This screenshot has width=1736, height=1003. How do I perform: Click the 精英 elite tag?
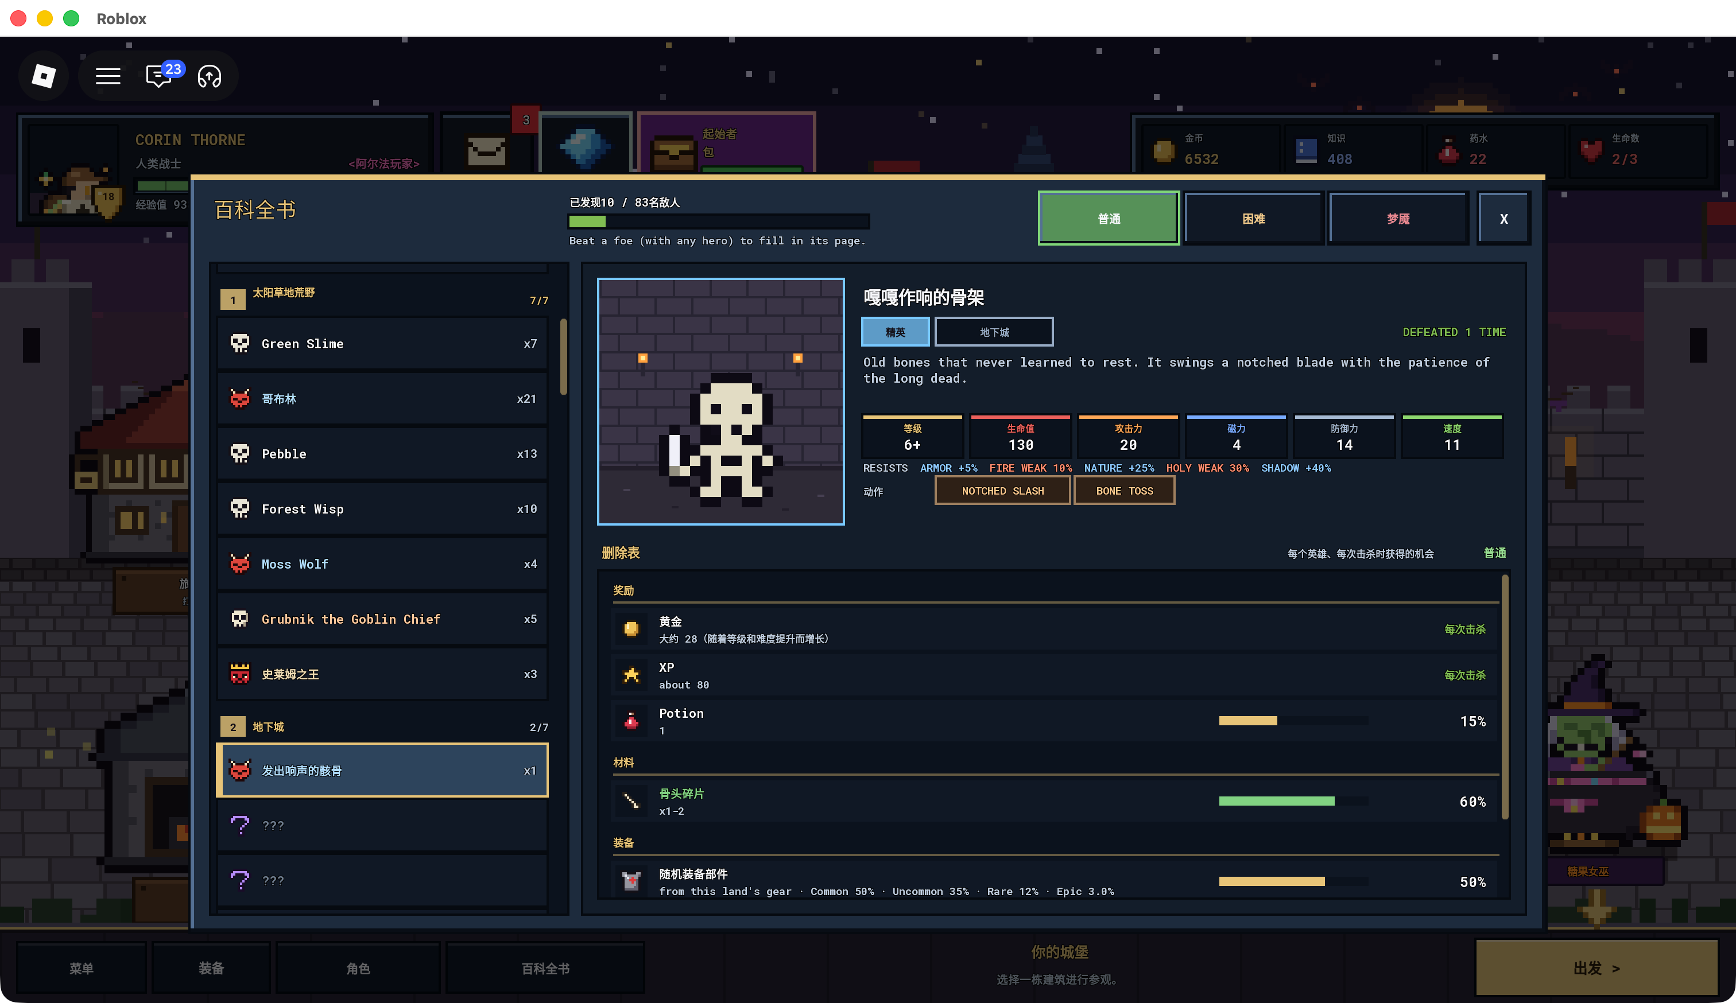(x=895, y=332)
